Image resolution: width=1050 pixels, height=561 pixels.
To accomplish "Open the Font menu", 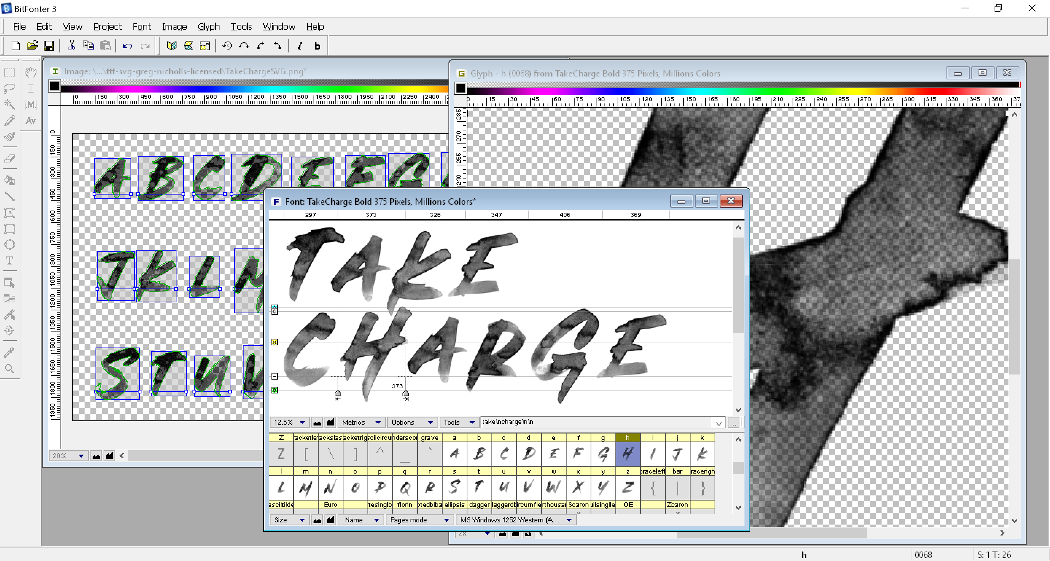I will (x=142, y=27).
